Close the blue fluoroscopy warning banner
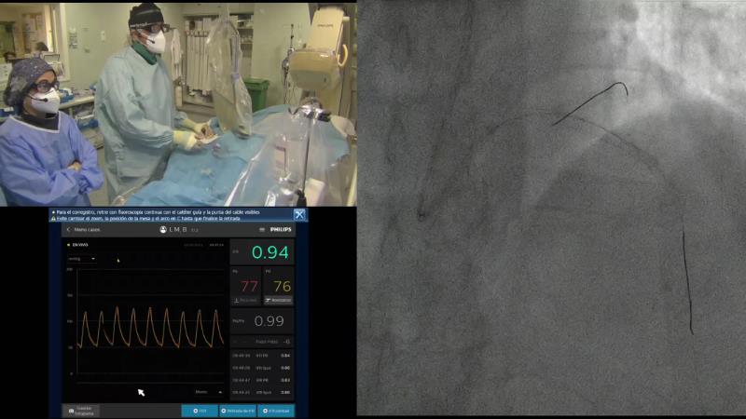This screenshot has height=419, width=746. coord(300,214)
